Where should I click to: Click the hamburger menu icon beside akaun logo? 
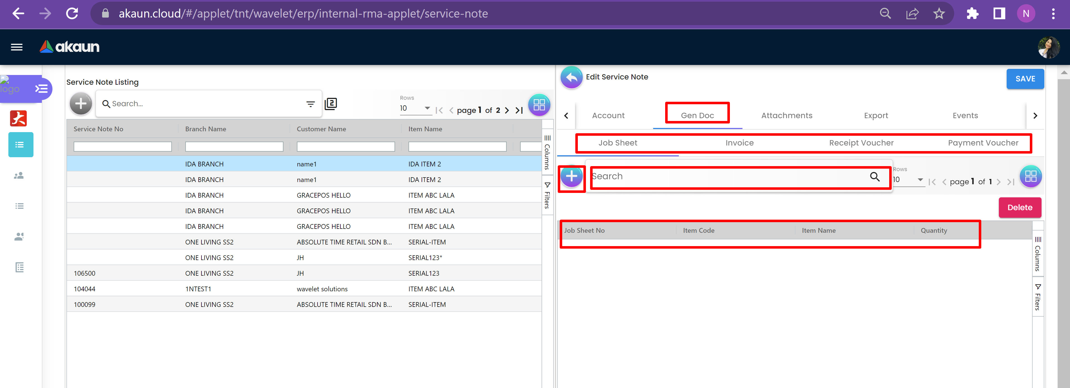(17, 47)
